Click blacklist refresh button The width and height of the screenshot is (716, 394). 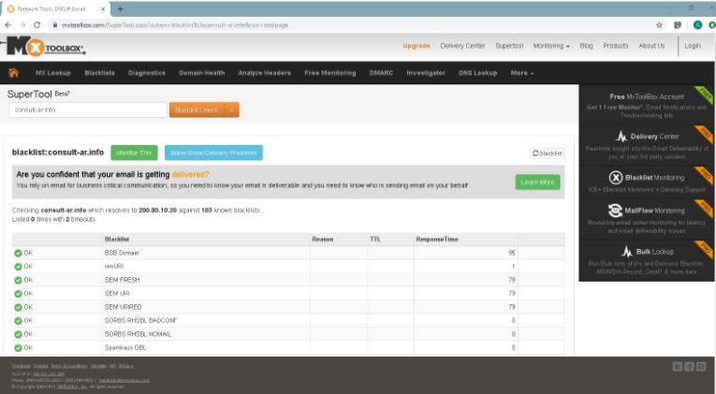[547, 153]
